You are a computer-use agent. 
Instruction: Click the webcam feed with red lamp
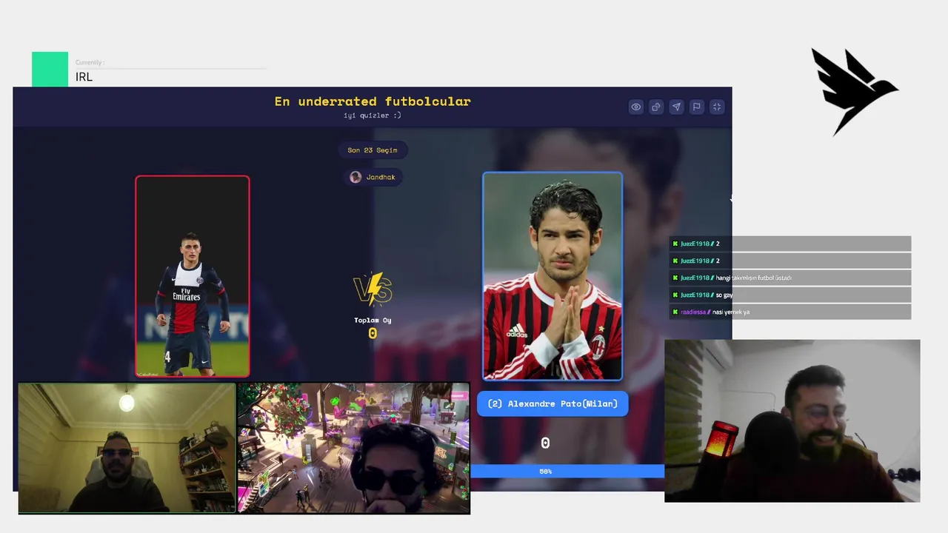(792, 420)
